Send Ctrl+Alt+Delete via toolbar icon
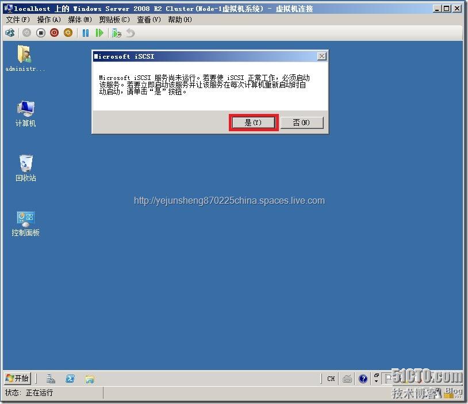Screen dimensions: 468x404 click(10, 33)
